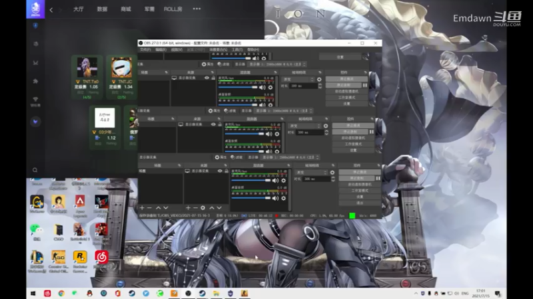Open Scene Collection menu in OBS
The image size is (533, 299).
(219, 50)
